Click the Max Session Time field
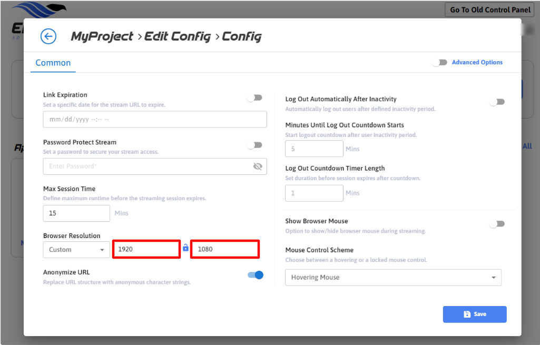 pyautogui.click(x=76, y=213)
